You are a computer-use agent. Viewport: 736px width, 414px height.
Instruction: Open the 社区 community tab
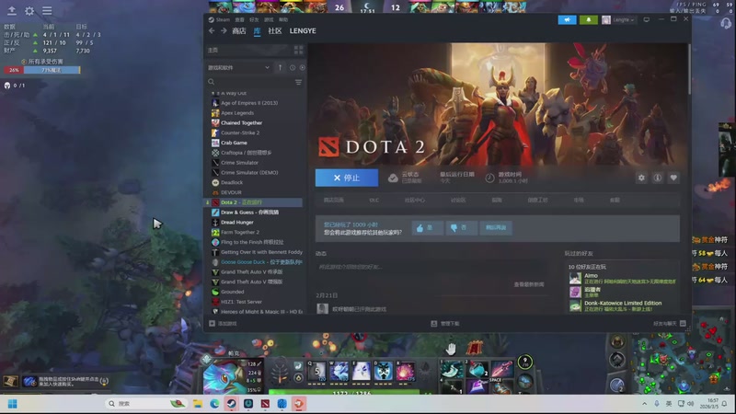(274, 31)
